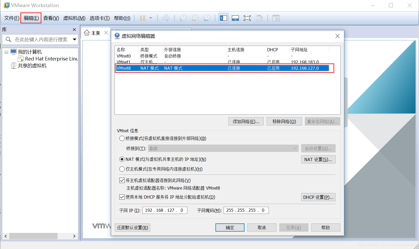Toggle 将主机虚拟适配器连接到此网络 checkbox
The height and width of the screenshot is (249, 419).
pyautogui.click(x=122, y=180)
